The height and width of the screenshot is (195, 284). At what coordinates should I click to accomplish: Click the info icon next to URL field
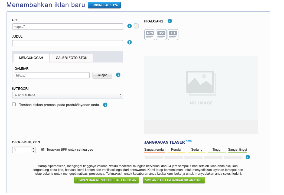click(x=129, y=26)
